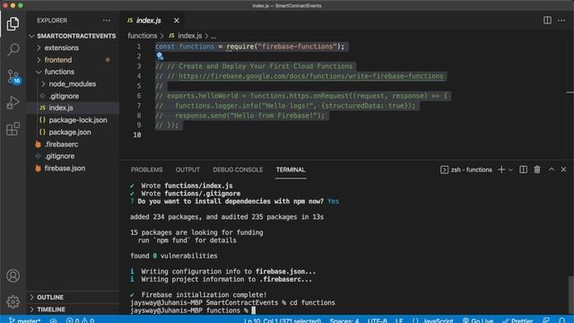This screenshot has height=323, width=574.
Task: Click the lightbulb code action icon
Action: coord(160,56)
